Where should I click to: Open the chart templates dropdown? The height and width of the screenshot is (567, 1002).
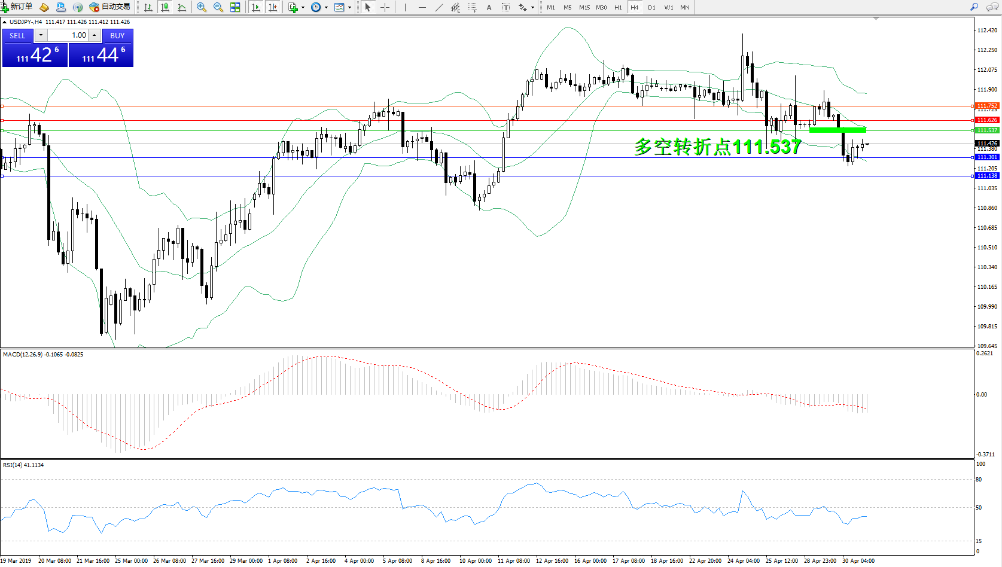click(349, 8)
